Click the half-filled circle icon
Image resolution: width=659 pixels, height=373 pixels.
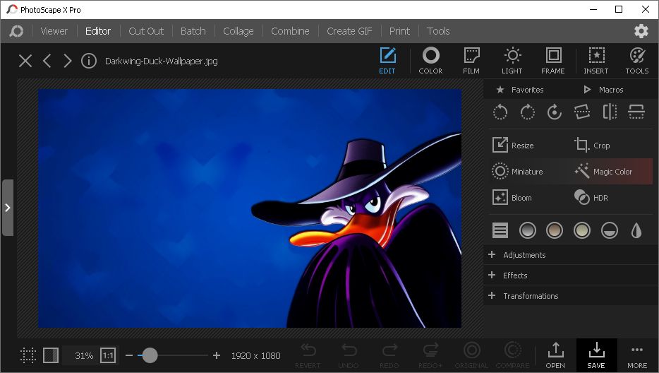[x=610, y=230]
